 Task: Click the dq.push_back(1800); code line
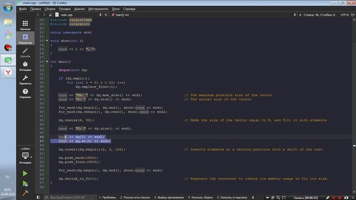pyautogui.click(x=78, y=158)
